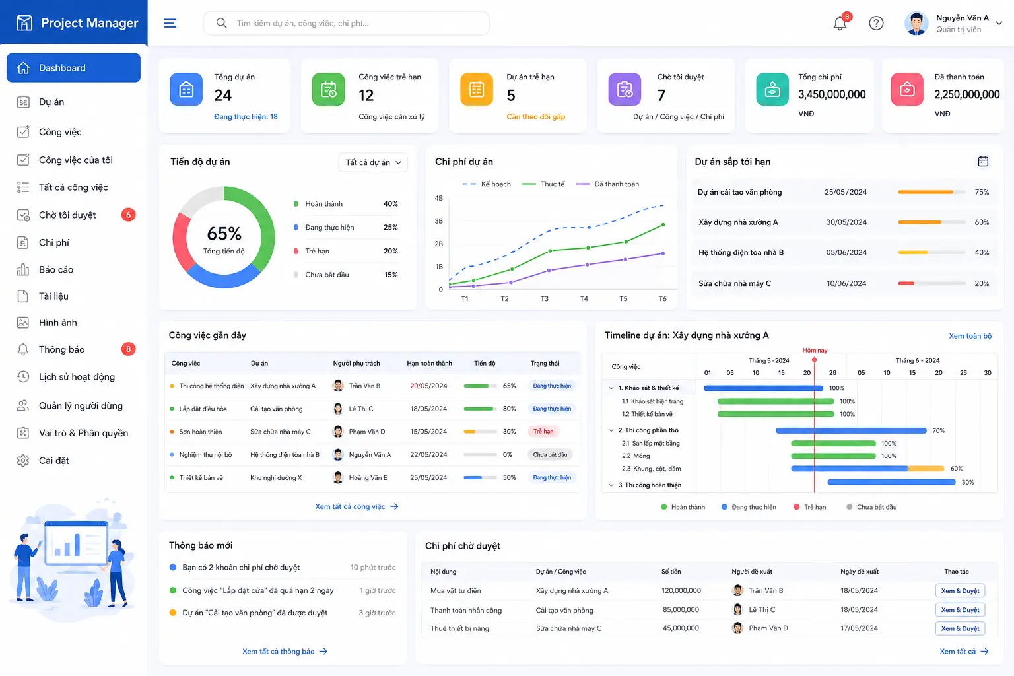
Task: Click progress bar of Dự án cải tạo văn phòng
Action: pyautogui.click(x=931, y=192)
